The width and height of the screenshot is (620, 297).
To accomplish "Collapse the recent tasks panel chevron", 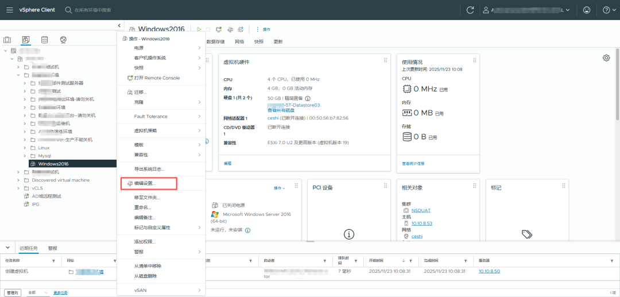I will tap(7, 248).
